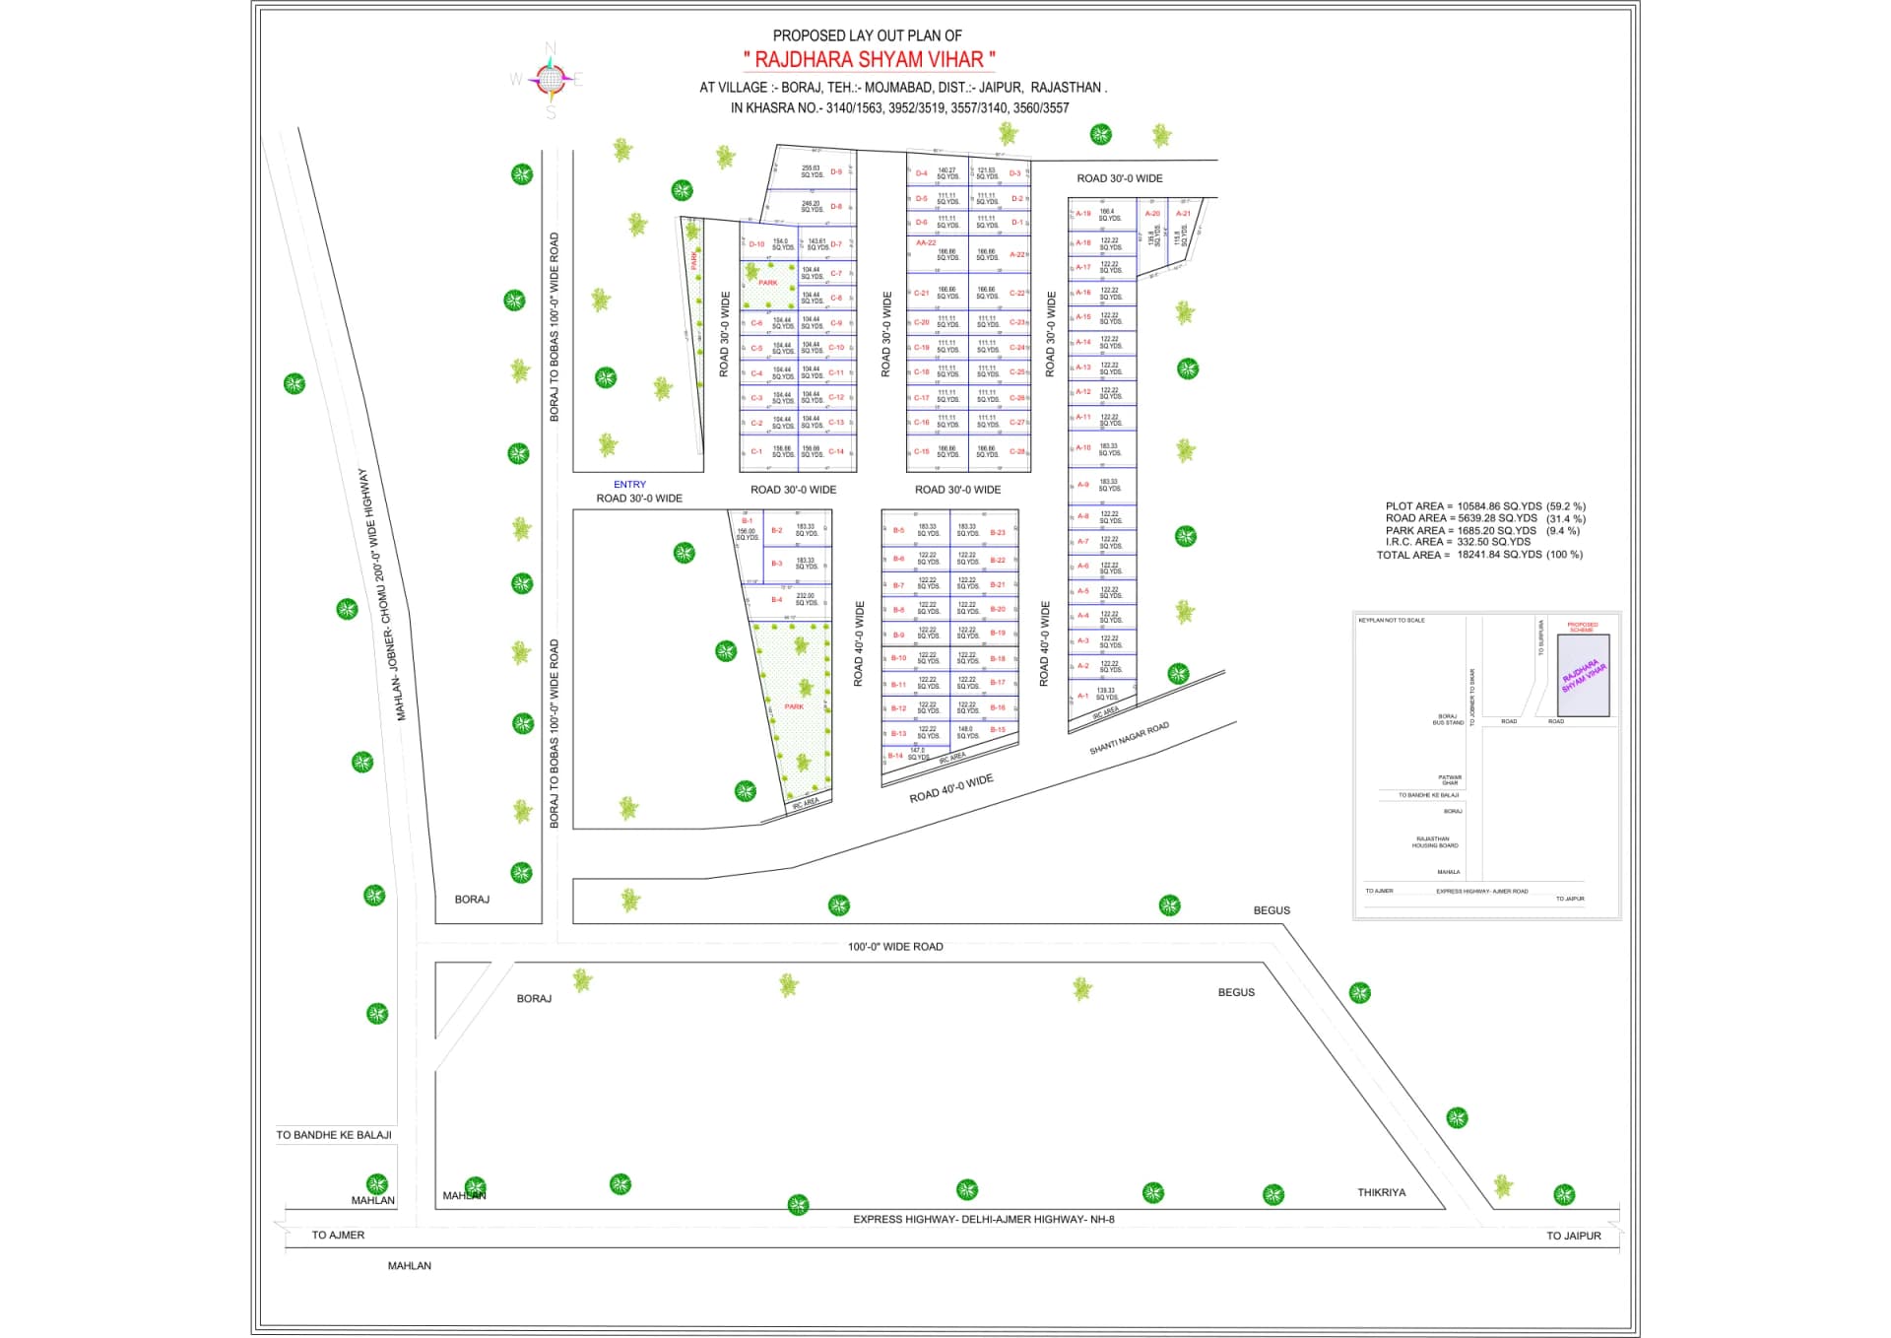
Task: Click plot label A-1 near Shanti Nagar Road
Action: (1082, 696)
